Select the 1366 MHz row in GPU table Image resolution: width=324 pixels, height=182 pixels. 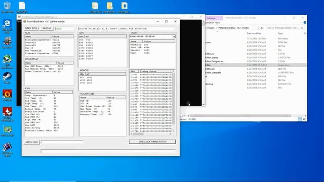pyautogui.click(x=102, y=59)
